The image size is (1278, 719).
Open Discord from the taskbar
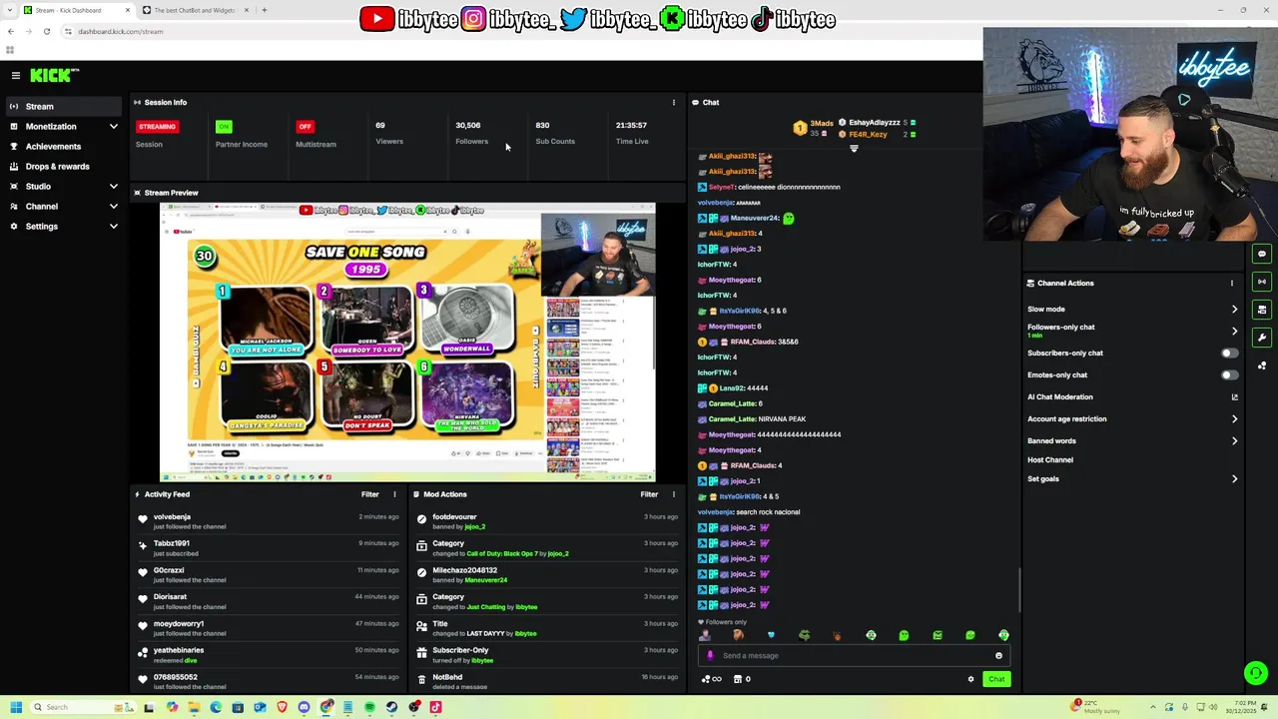[304, 707]
